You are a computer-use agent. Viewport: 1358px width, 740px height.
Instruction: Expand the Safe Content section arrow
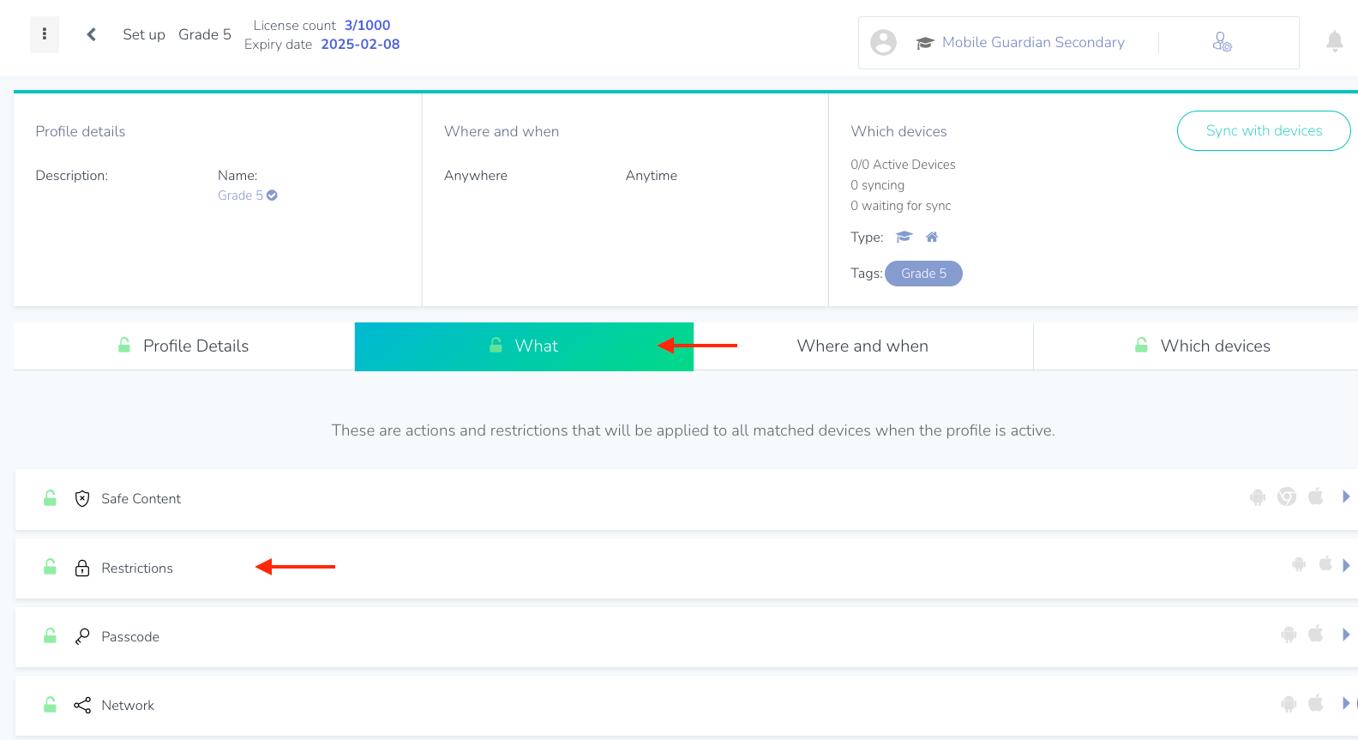pos(1346,496)
